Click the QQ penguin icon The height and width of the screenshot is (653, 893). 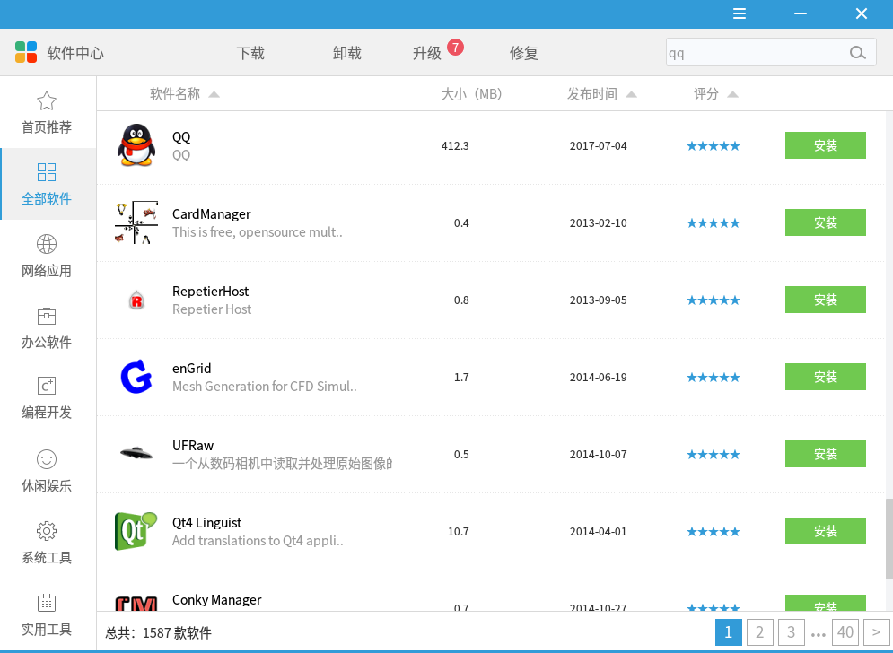(136, 145)
